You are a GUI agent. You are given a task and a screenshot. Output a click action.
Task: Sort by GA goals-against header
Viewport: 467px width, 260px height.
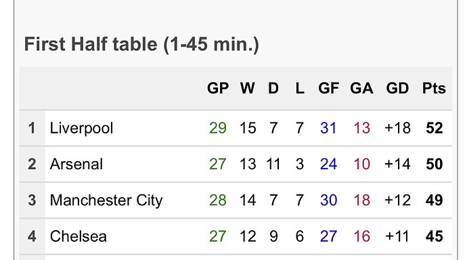pos(361,88)
